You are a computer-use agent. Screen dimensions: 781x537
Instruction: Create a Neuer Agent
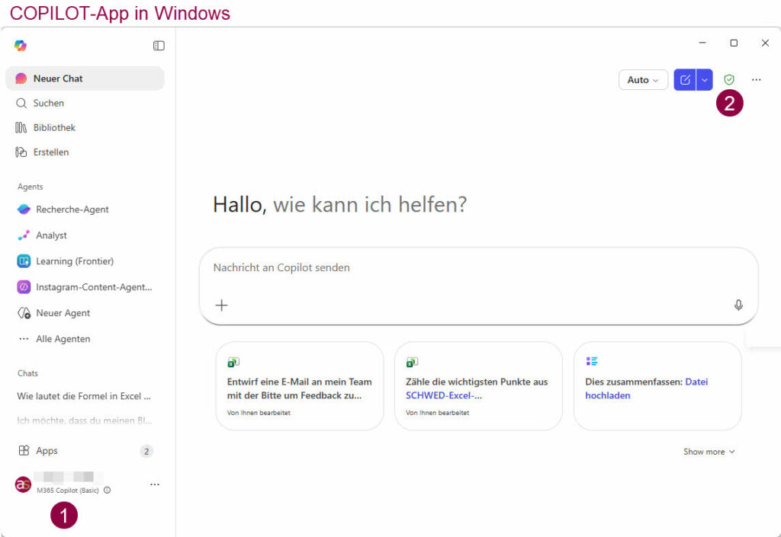pyautogui.click(x=63, y=313)
